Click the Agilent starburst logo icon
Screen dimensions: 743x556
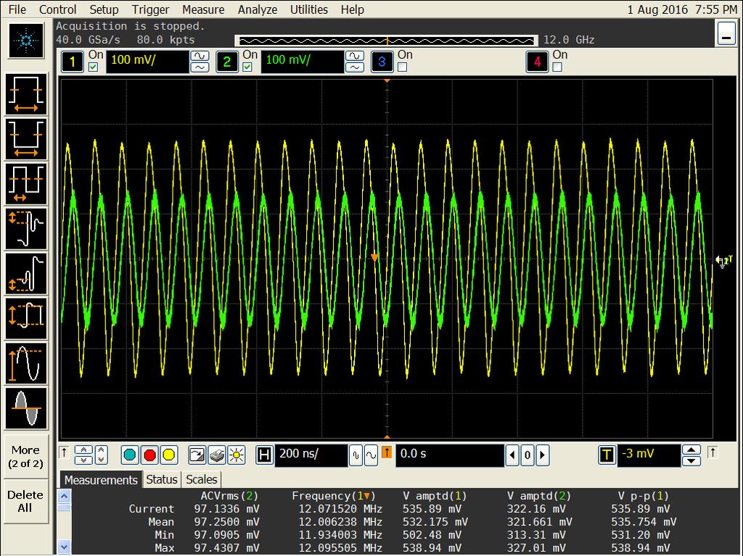point(26,41)
